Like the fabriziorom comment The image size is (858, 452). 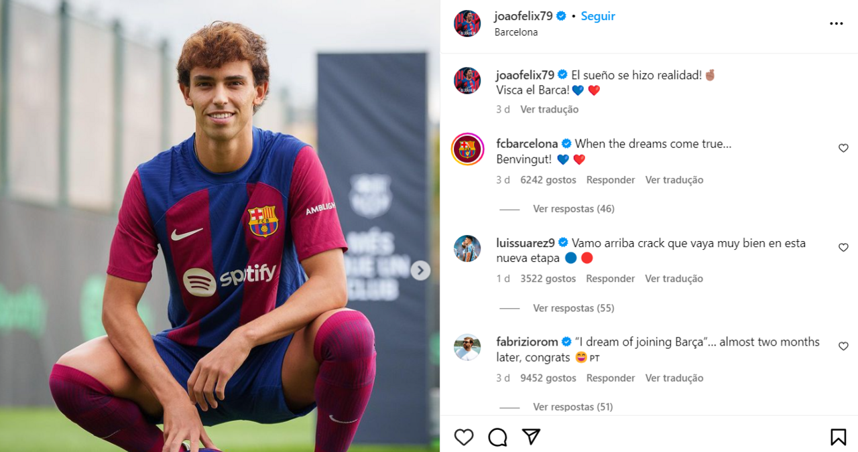(843, 346)
